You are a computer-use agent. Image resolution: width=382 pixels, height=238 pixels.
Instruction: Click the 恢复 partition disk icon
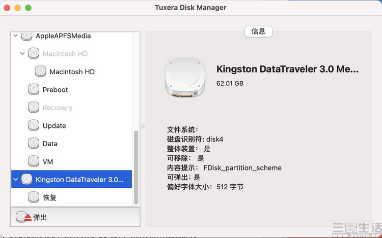[x=34, y=197]
